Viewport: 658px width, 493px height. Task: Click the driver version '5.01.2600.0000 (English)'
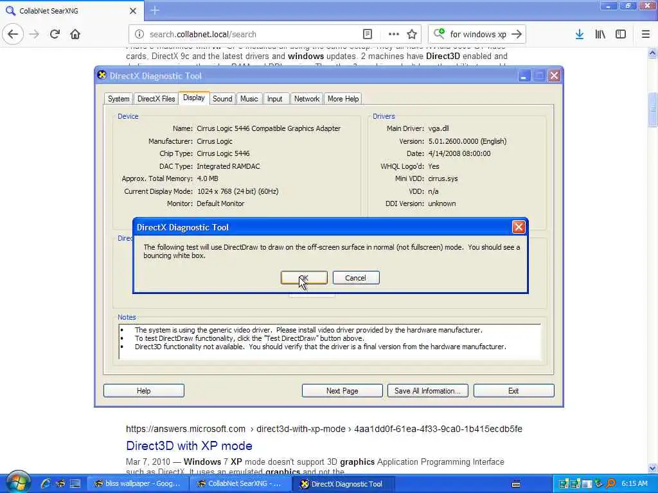pyautogui.click(x=467, y=141)
